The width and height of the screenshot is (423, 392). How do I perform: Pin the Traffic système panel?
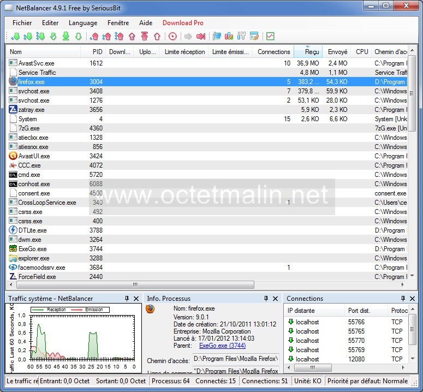[127, 299]
